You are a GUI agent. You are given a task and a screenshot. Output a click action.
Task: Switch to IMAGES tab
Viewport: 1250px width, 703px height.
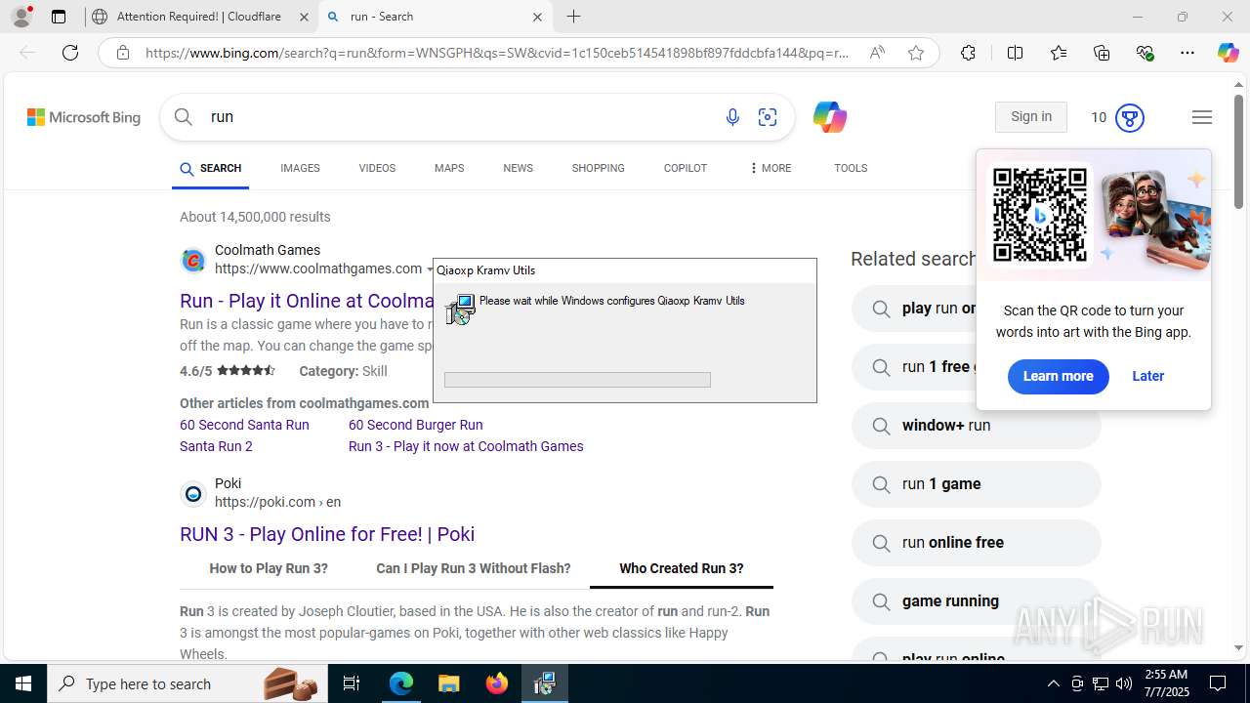click(x=300, y=168)
